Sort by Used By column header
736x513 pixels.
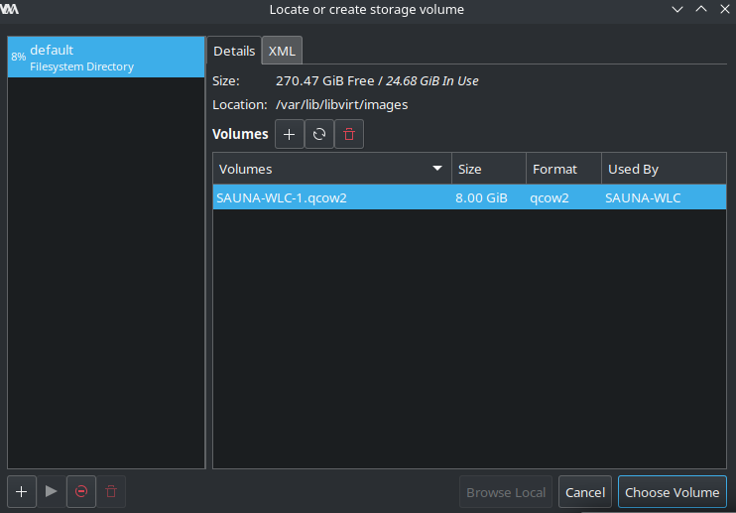[664, 169]
